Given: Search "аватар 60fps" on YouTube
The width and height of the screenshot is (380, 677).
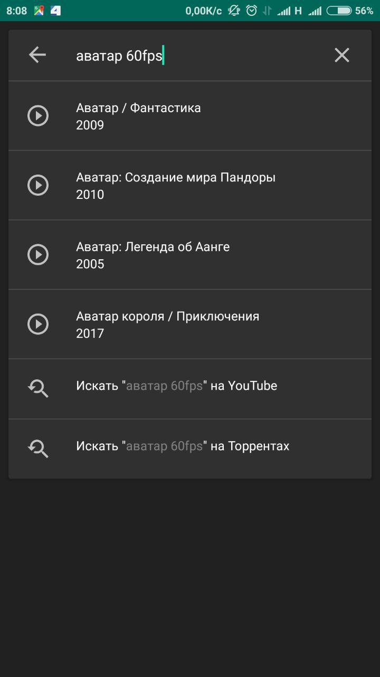Looking at the screenshot, I should click(x=190, y=389).
